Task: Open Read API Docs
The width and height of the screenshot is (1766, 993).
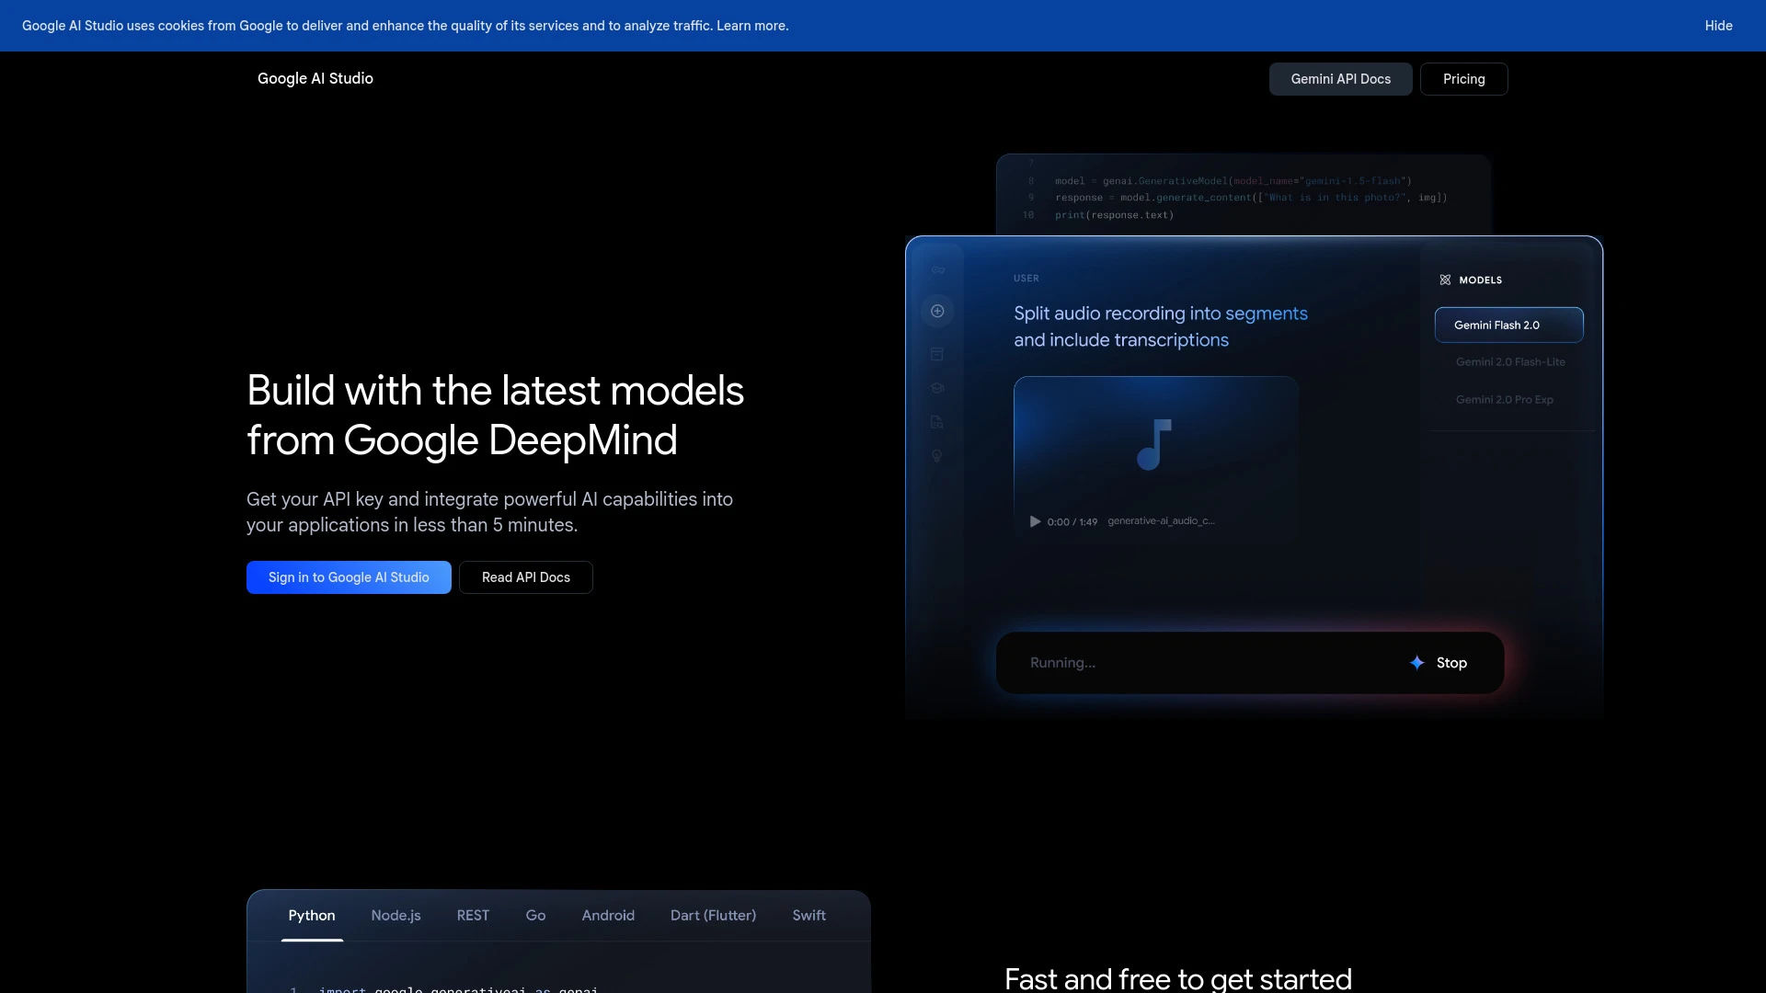Action: tap(525, 577)
